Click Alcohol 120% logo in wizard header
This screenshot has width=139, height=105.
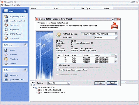click(114, 26)
